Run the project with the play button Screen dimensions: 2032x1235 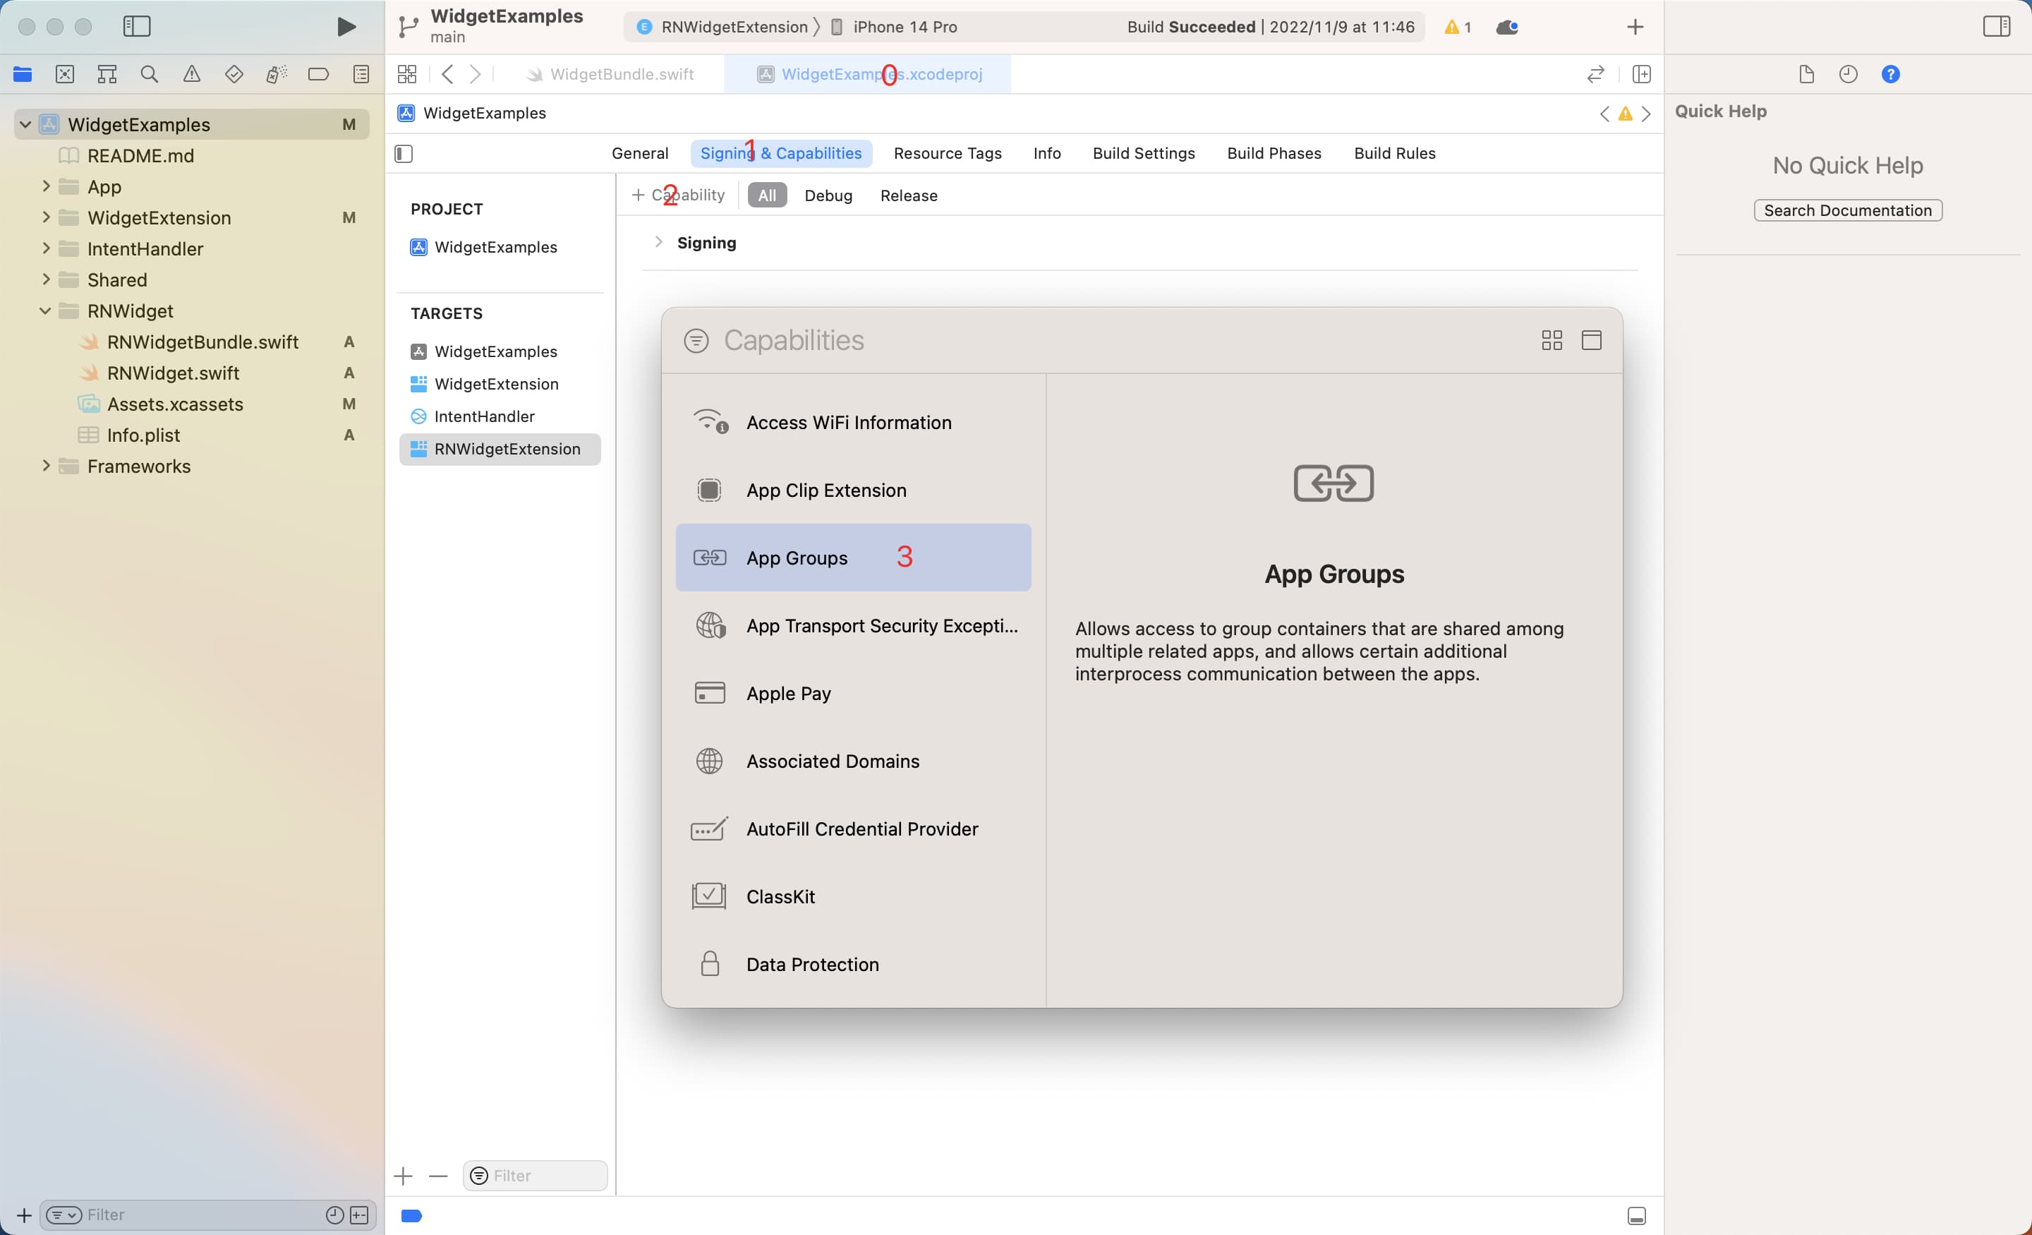[x=346, y=26]
